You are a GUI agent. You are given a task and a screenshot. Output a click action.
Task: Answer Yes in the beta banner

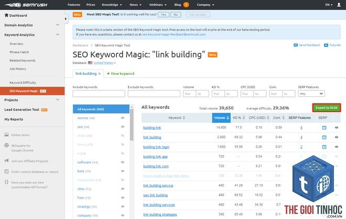coord(164,15)
